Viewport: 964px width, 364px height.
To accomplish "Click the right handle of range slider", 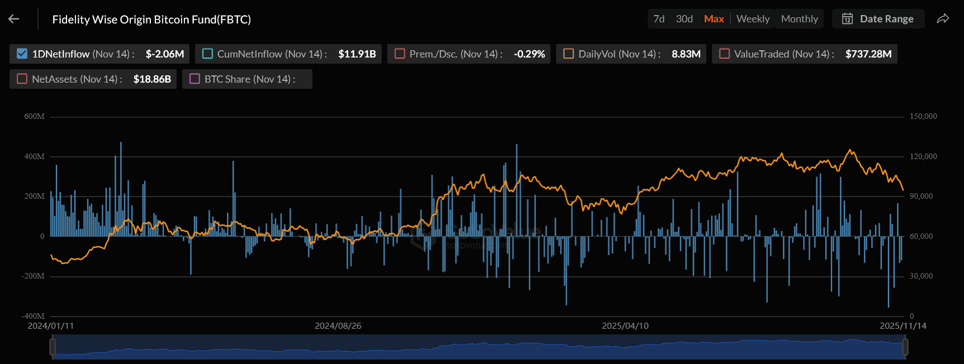I will tap(905, 347).
